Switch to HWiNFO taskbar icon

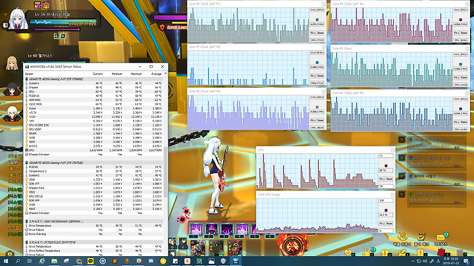(236, 261)
